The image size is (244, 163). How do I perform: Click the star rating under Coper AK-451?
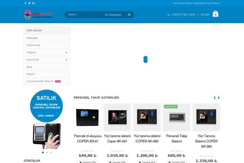pos(117,151)
